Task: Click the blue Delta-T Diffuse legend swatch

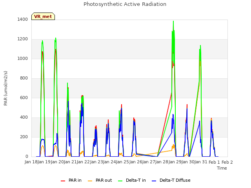Action: (154, 181)
